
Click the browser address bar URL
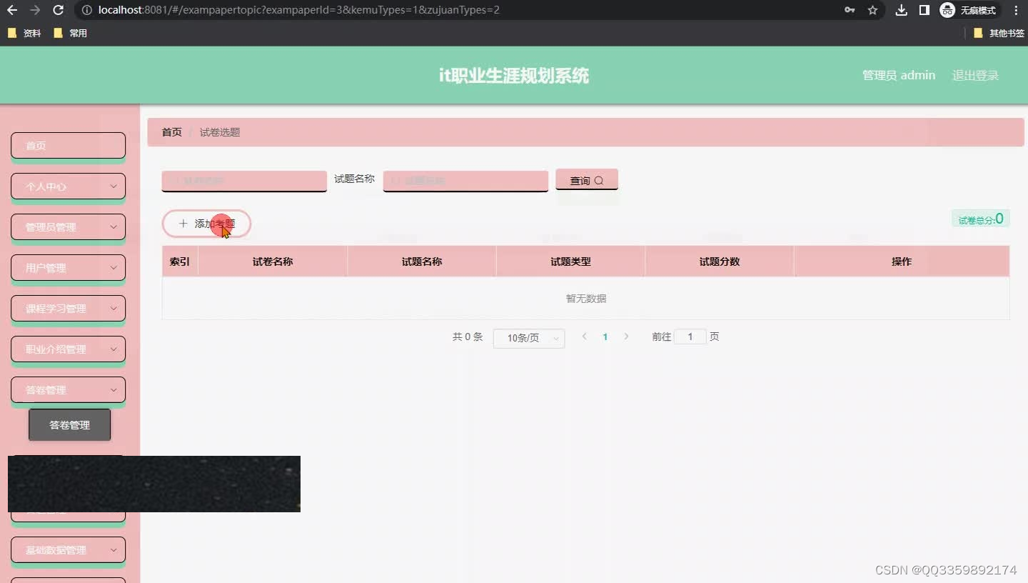299,10
